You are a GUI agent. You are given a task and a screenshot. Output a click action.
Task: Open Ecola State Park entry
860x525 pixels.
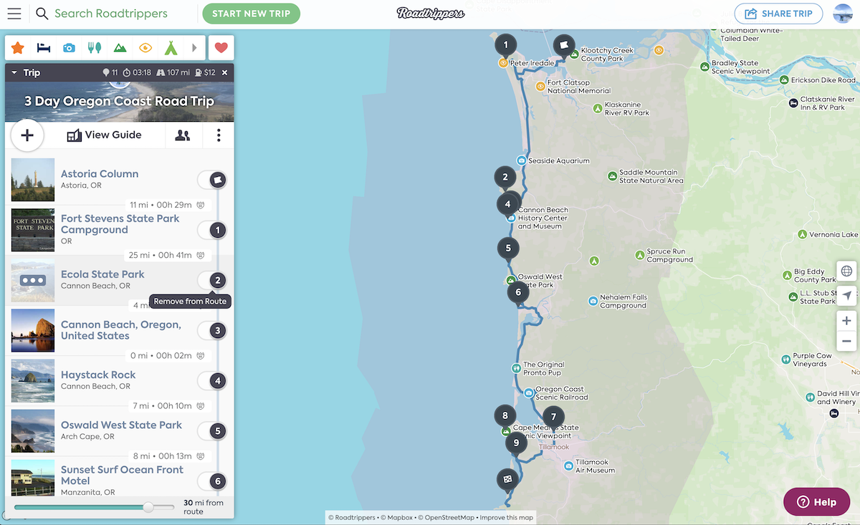(x=102, y=274)
